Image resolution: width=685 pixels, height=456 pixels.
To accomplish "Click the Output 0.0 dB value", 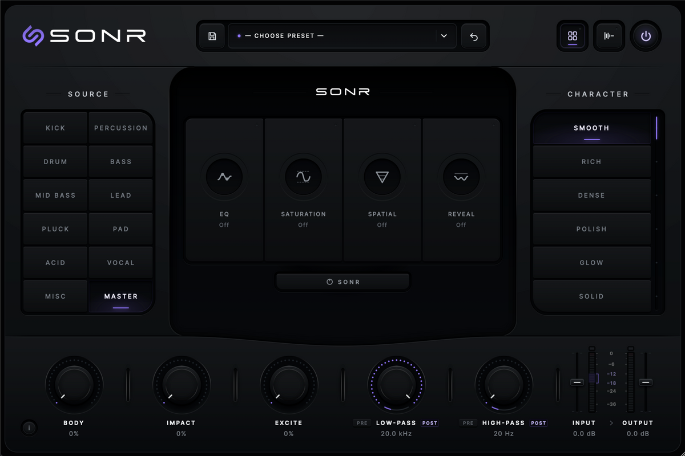I will (x=638, y=434).
